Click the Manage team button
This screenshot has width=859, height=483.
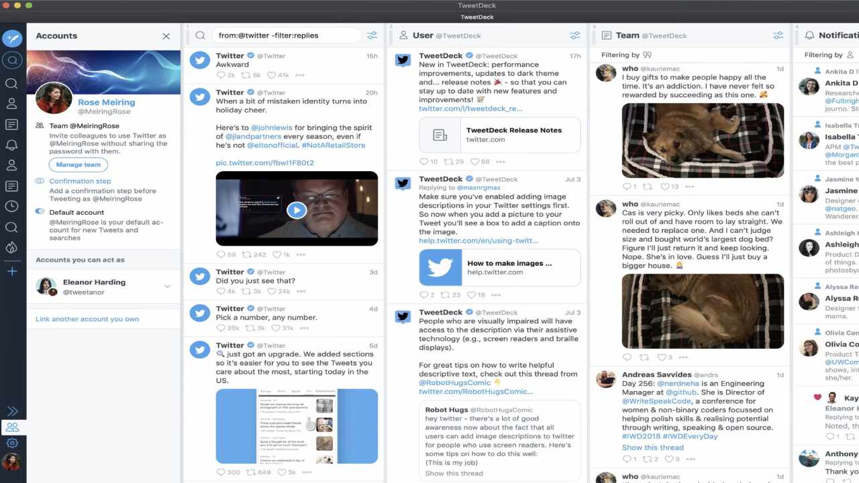click(78, 164)
